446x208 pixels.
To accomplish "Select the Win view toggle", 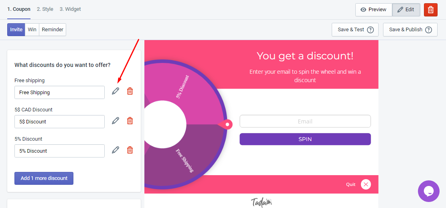I will [32, 30].
